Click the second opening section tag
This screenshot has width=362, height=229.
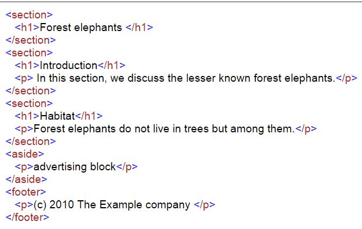pos(29,53)
